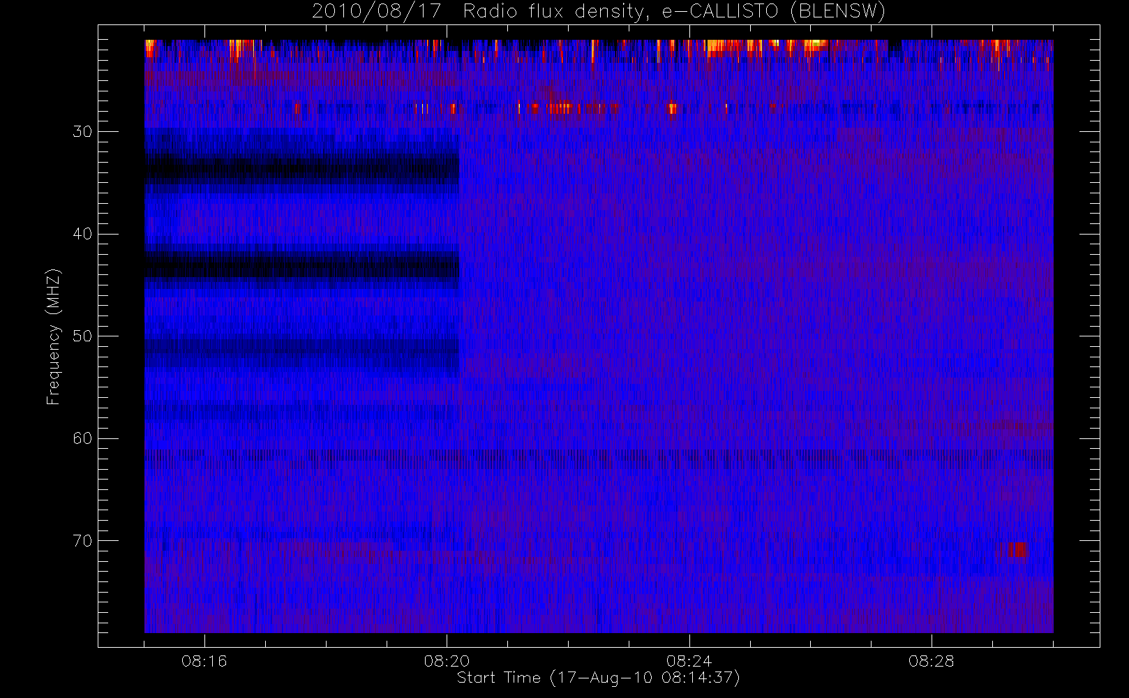Image resolution: width=1129 pixels, height=698 pixels.
Task: Click the 30 MHz frequency tick label
Action: 82,131
